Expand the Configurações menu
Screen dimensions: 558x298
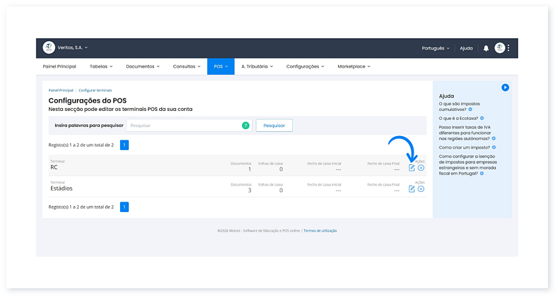[x=305, y=67]
